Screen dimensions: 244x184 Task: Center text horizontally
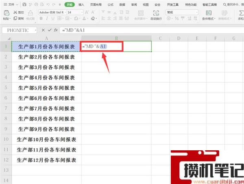click(x=109, y=19)
